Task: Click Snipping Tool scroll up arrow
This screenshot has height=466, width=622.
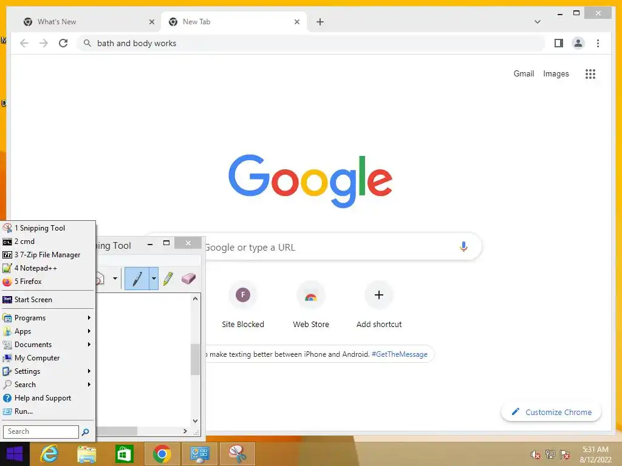Action: coord(195,299)
